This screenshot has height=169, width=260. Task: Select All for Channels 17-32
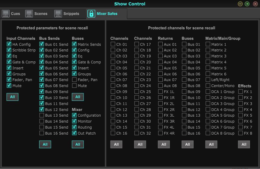140,144
